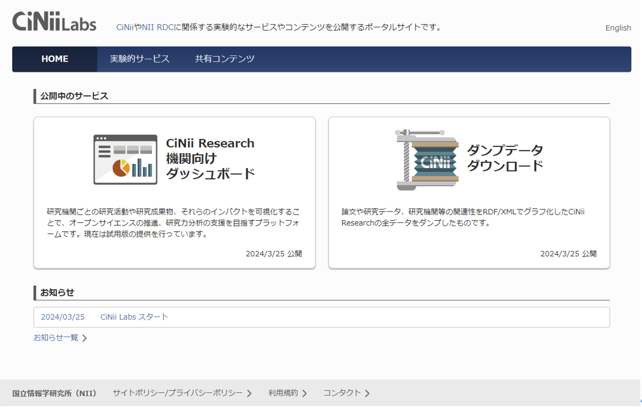Click the 公開中のサービス section heading

[x=74, y=96]
